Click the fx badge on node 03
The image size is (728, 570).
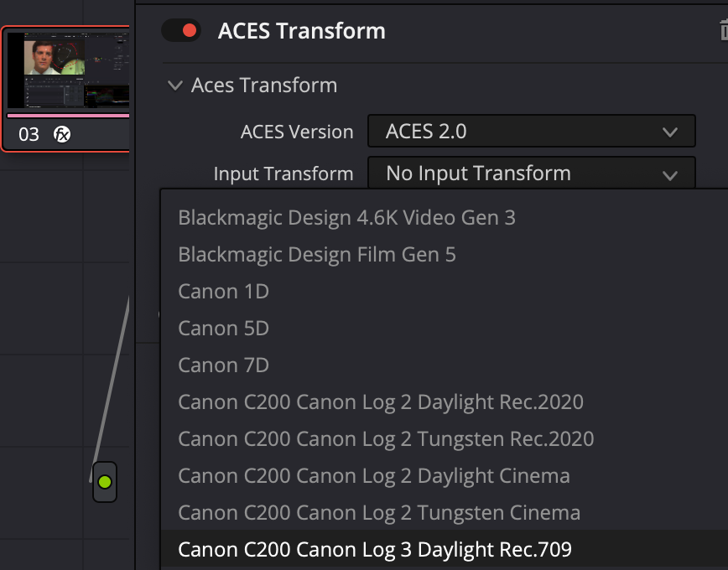[x=62, y=134]
